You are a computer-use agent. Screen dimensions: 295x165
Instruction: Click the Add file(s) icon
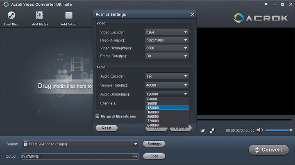point(40,16)
